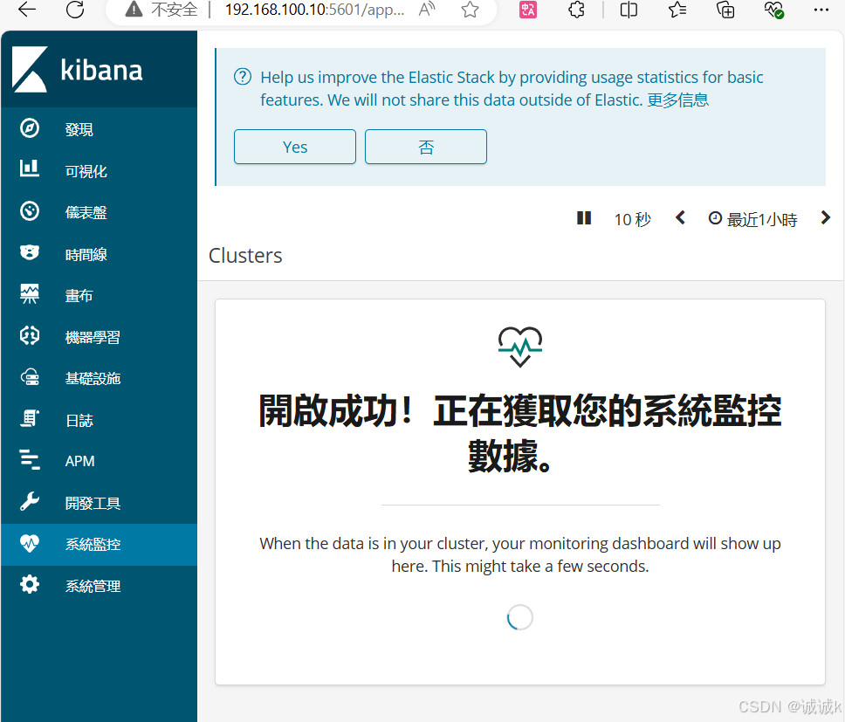Open Management gear icon in sidebar
The image size is (845, 722).
[30, 585]
